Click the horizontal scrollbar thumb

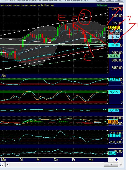111,164
